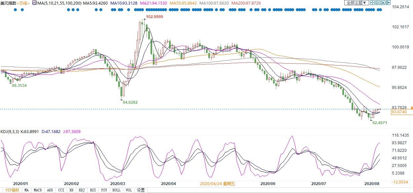The width and height of the screenshot is (413, 193).
Task: Click the chart playback arrow icon
Action: pos(383,3)
